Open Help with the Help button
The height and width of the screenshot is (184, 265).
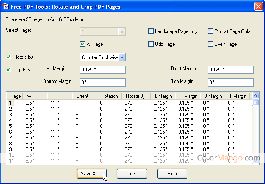coord(172,174)
